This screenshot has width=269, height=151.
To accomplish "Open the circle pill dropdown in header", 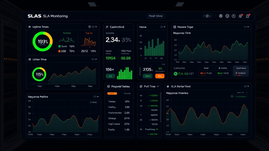I will point(207,16).
